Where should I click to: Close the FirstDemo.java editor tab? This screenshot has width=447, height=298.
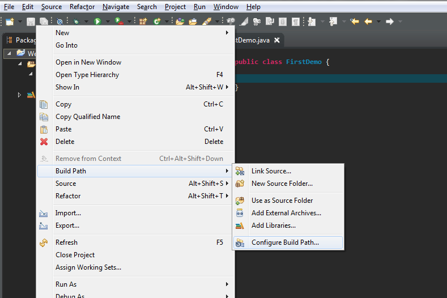point(277,40)
